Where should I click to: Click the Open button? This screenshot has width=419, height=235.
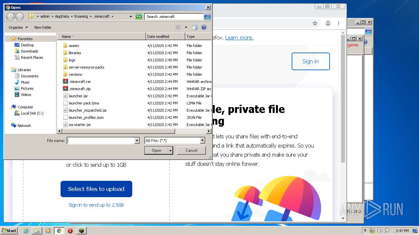coord(156,150)
